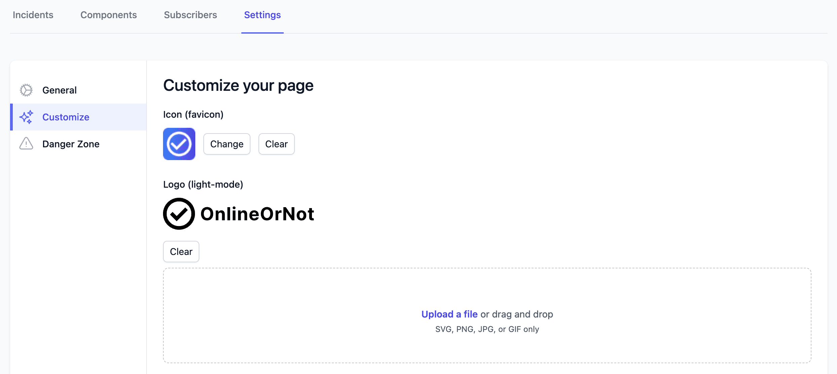Click the Icon (favicon) label
This screenshot has width=837, height=374.
[x=193, y=114]
